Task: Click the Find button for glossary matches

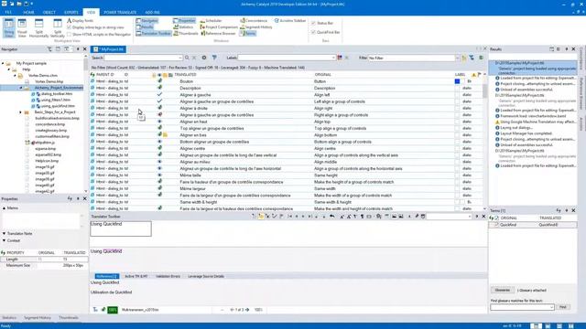Action: click(x=563, y=307)
